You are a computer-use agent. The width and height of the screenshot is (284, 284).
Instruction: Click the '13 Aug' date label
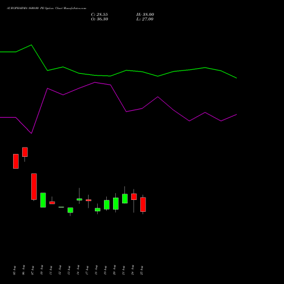69,270
